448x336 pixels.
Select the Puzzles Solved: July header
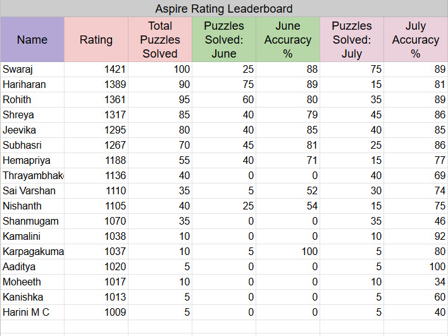[352, 39]
